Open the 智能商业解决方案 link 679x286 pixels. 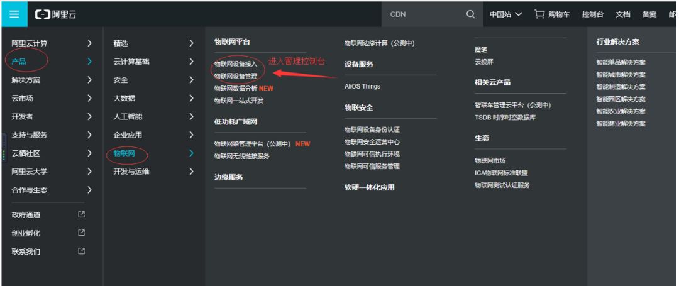pos(621,123)
